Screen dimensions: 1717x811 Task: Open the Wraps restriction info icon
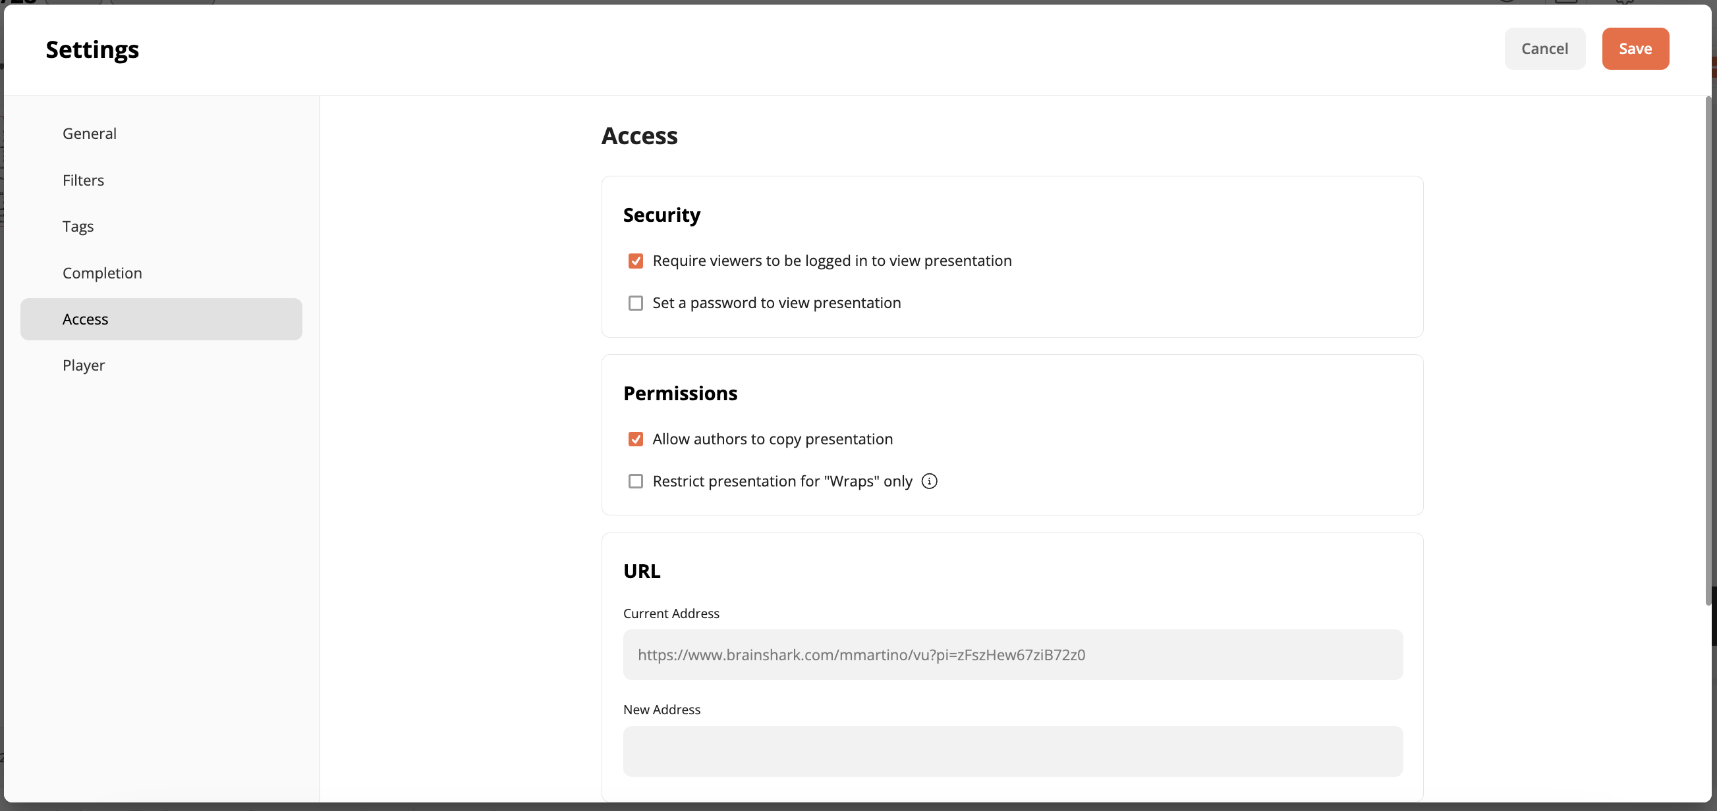point(929,481)
